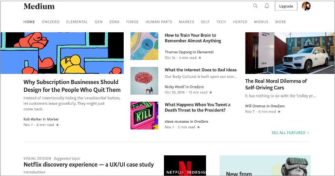Click 'Our Body Cultural is built' subtitle
Screen dimensions: 335x176
(201, 77)
